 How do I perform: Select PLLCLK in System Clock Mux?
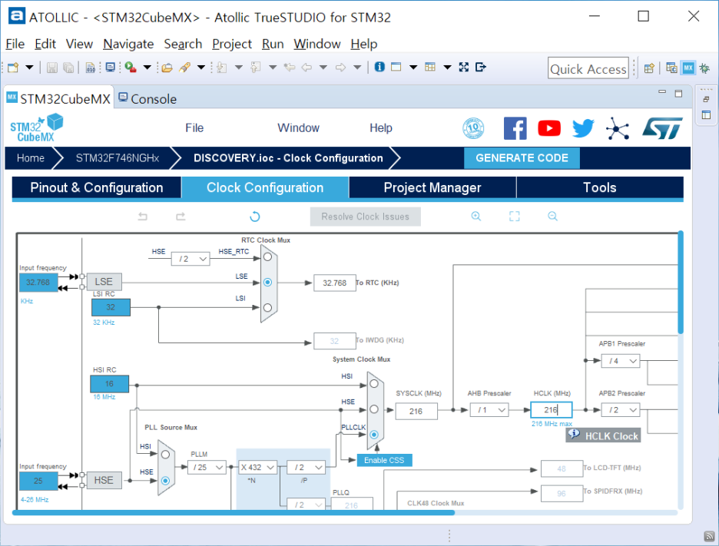374,434
